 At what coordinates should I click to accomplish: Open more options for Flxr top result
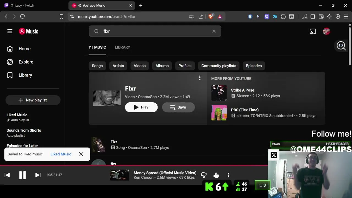coord(200,78)
